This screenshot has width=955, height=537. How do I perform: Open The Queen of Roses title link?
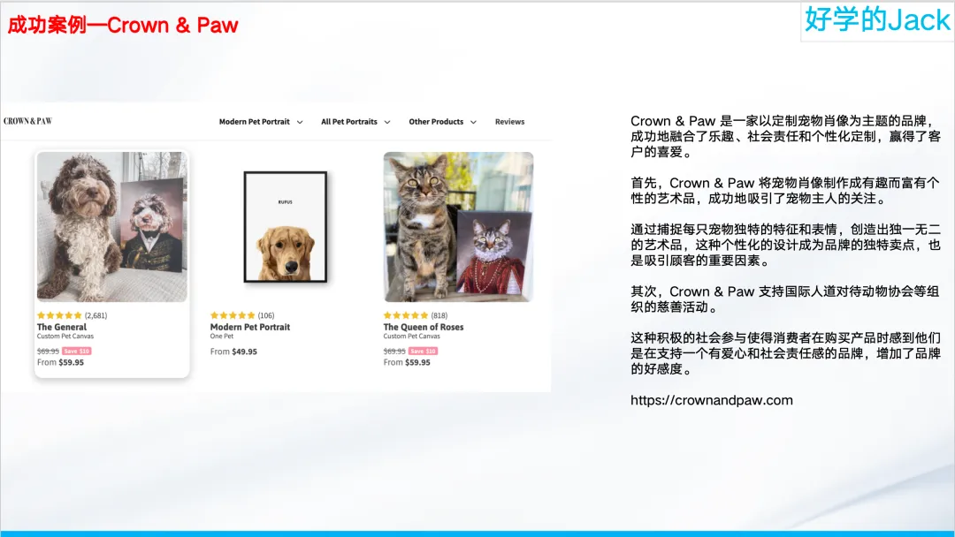tap(424, 327)
